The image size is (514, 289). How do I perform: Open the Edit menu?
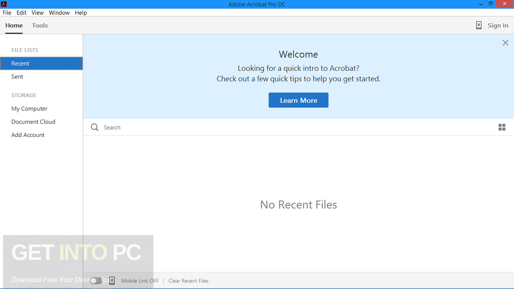tap(21, 12)
